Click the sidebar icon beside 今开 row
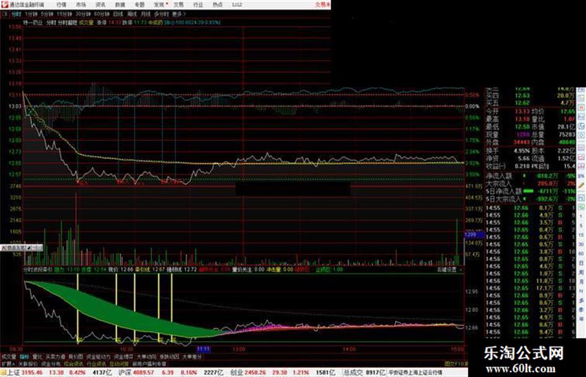The width and height of the screenshot is (586, 377). point(581,108)
